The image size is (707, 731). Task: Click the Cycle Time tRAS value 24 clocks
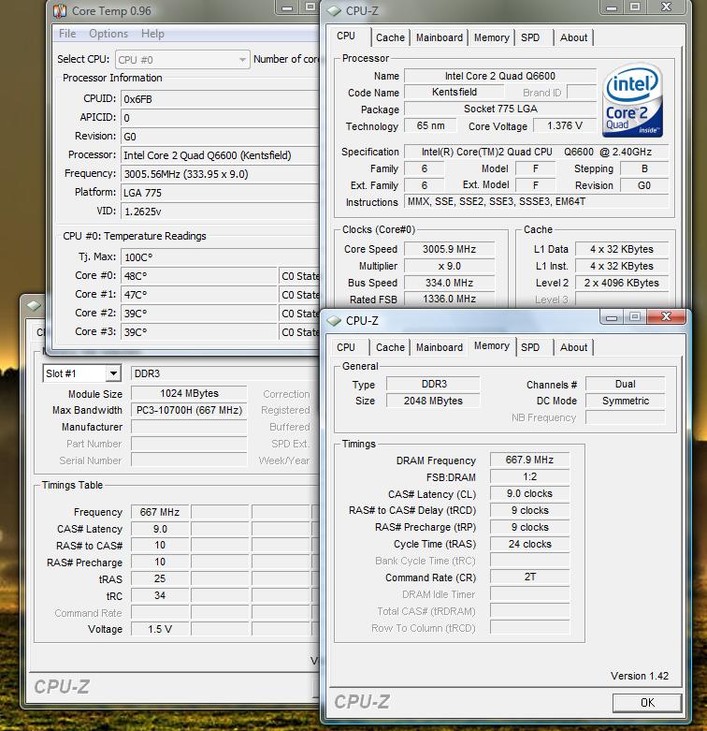point(529,544)
